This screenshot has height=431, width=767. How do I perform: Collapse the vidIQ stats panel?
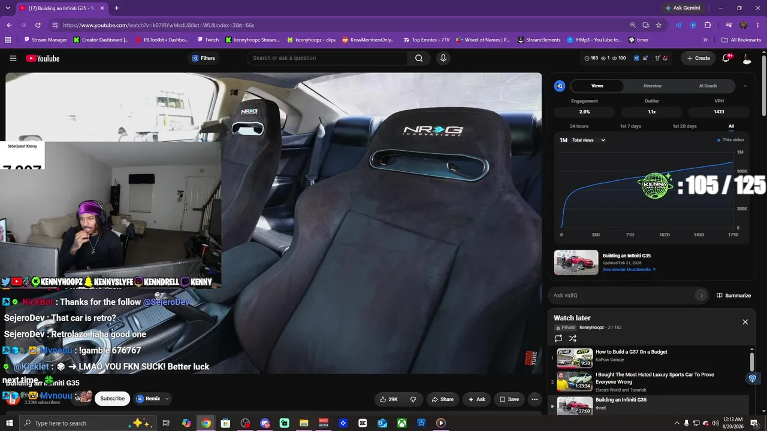coord(745,86)
